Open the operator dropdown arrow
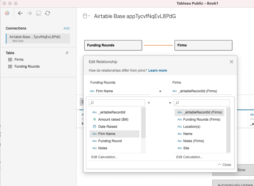The width and height of the screenshot is (254, 186). click(170, 103)
